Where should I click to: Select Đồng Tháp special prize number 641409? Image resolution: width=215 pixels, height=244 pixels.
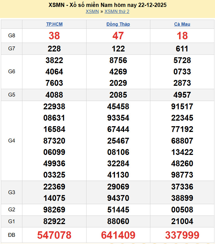(x=118, y=235)
